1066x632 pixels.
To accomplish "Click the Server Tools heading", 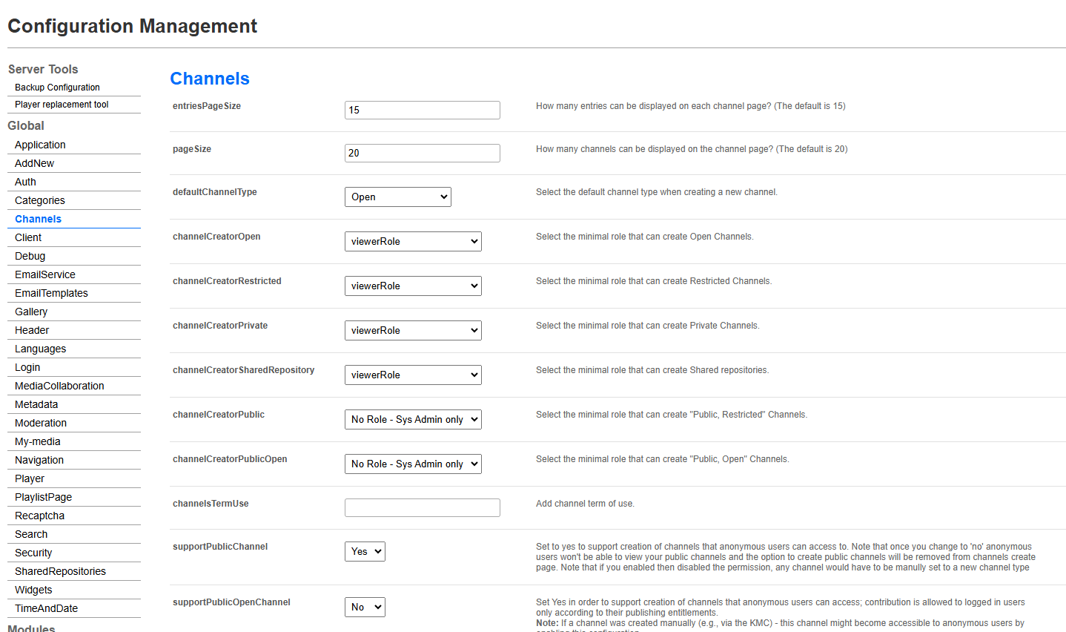I will [x=43, y=69].
